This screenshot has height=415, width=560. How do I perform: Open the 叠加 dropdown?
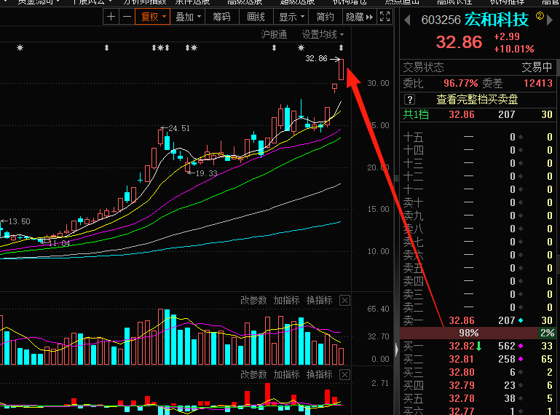click(x=188, y=17)
